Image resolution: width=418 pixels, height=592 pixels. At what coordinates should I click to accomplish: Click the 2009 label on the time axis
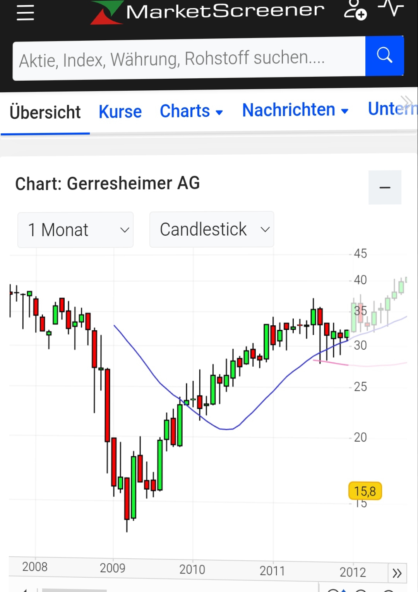point(112,568)
